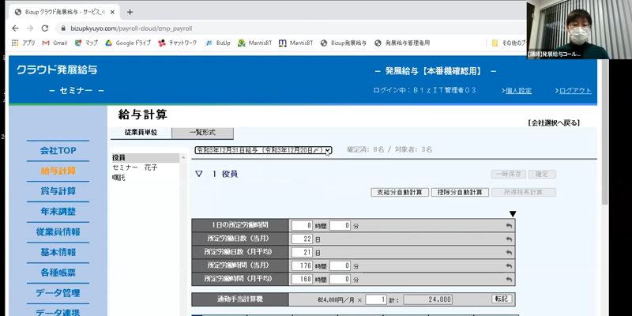
Task: Click 所得税再計算 button
Action: 524,192
